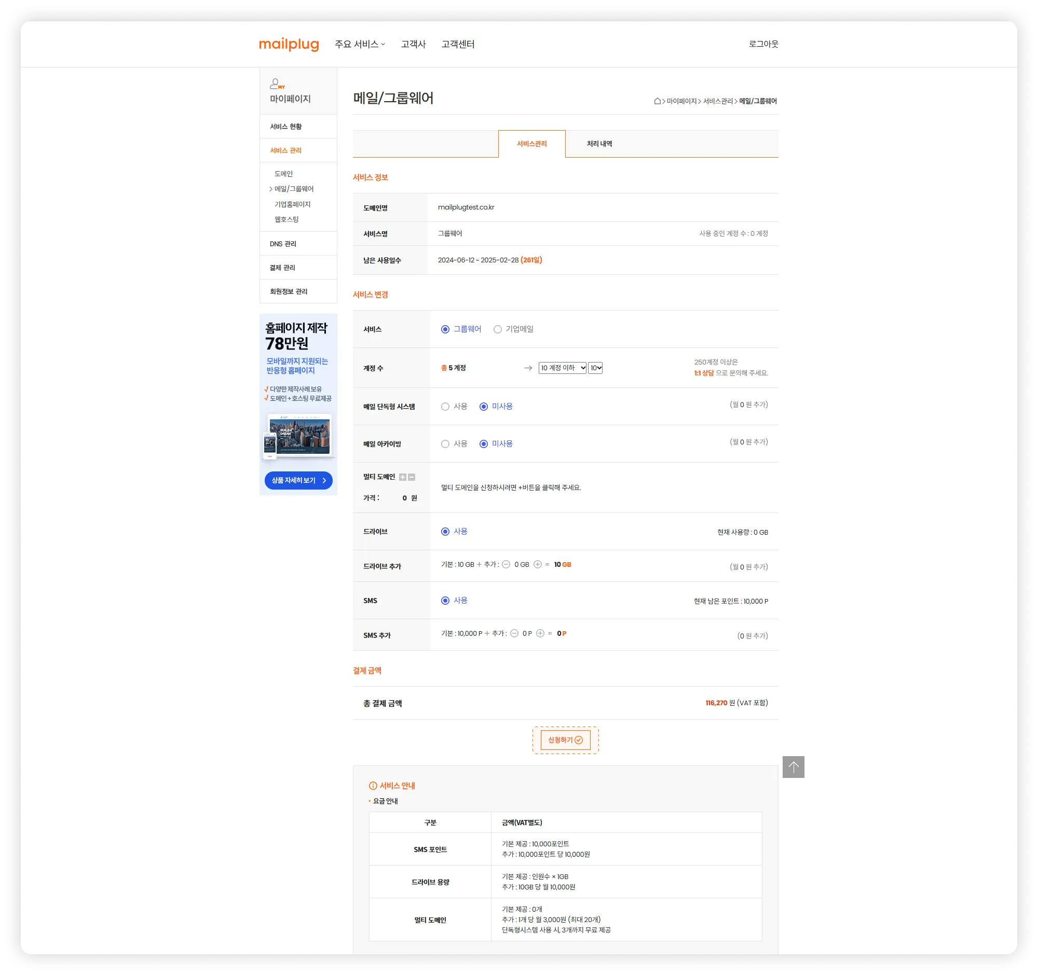The image size is (1038, 975).
Task: Decrease SMS extra points with minus
Action: click(x=514, y=633)
